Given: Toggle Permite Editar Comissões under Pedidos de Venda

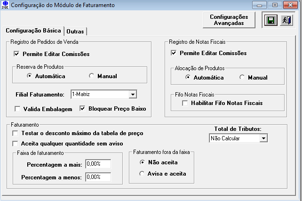Looking at the screenshot, I should 17,54.
